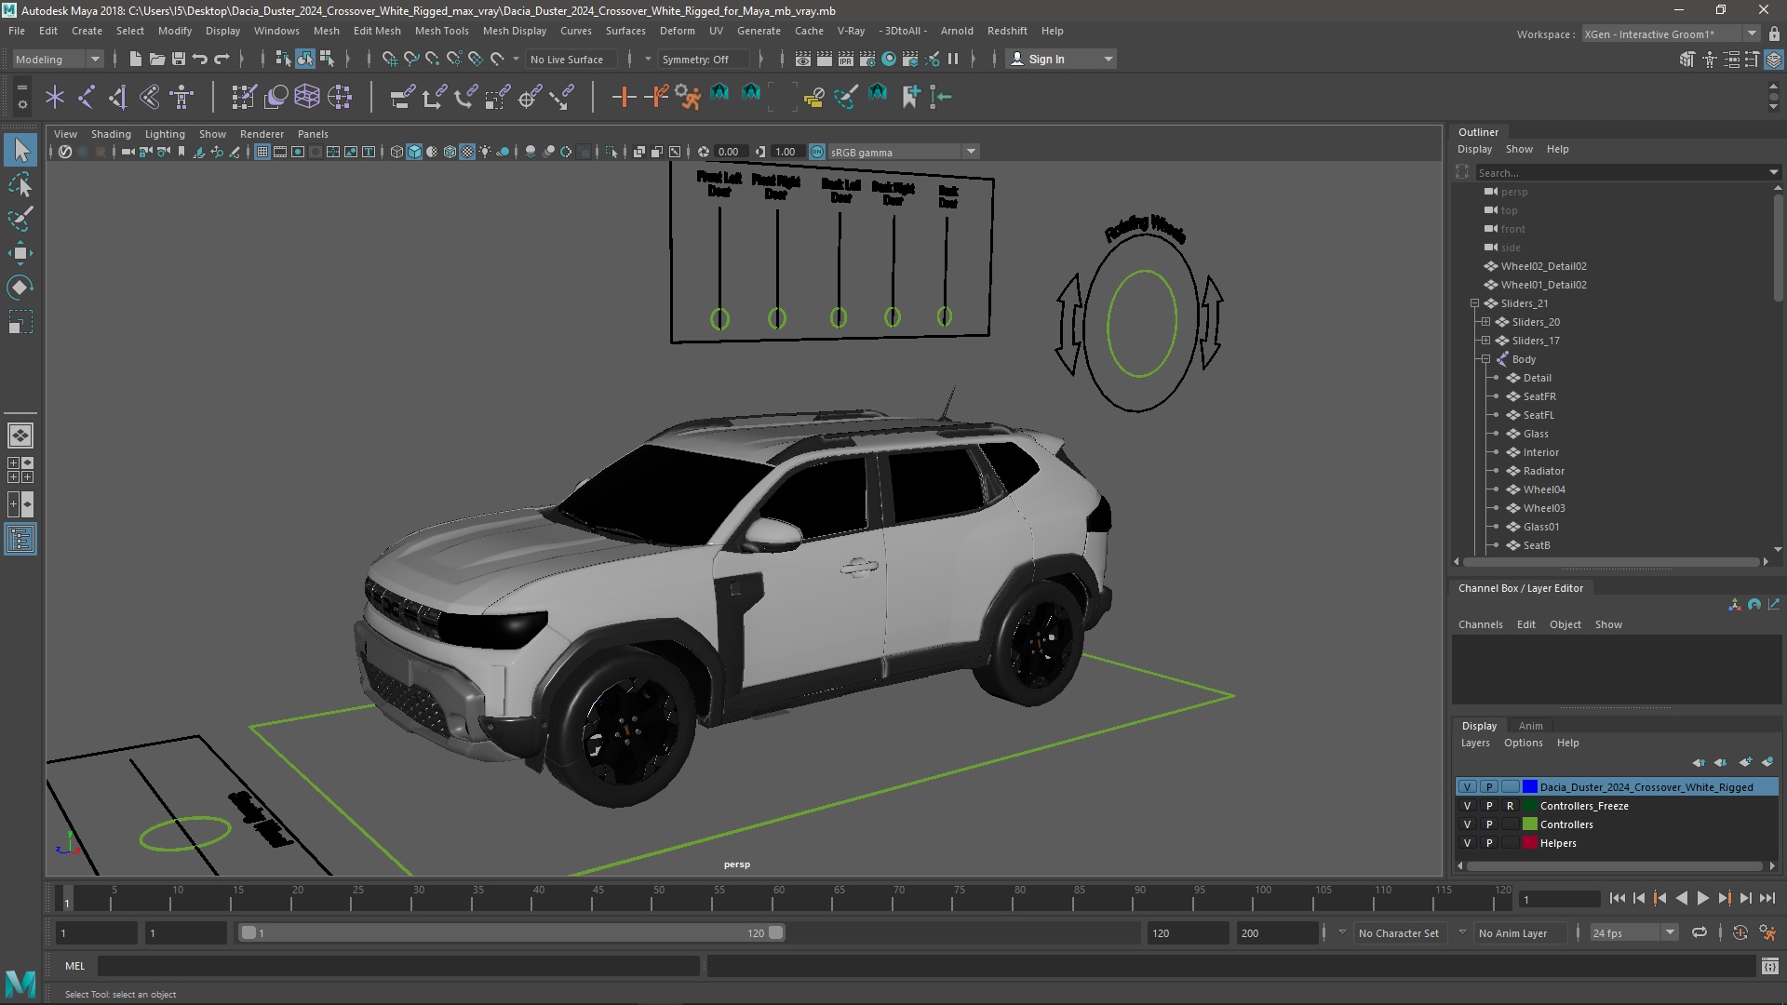Toggle the Outliner layout button in the left sidebar
Viewport: 1787px width, 1005px height.
(x=20, y=539)
